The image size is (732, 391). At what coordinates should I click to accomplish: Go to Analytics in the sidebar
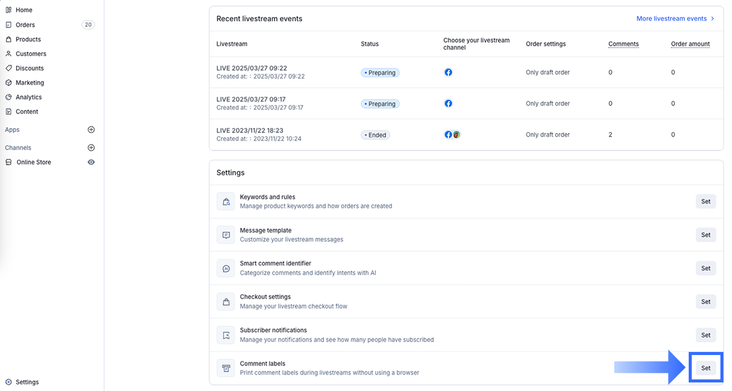[x=29, y=97]
